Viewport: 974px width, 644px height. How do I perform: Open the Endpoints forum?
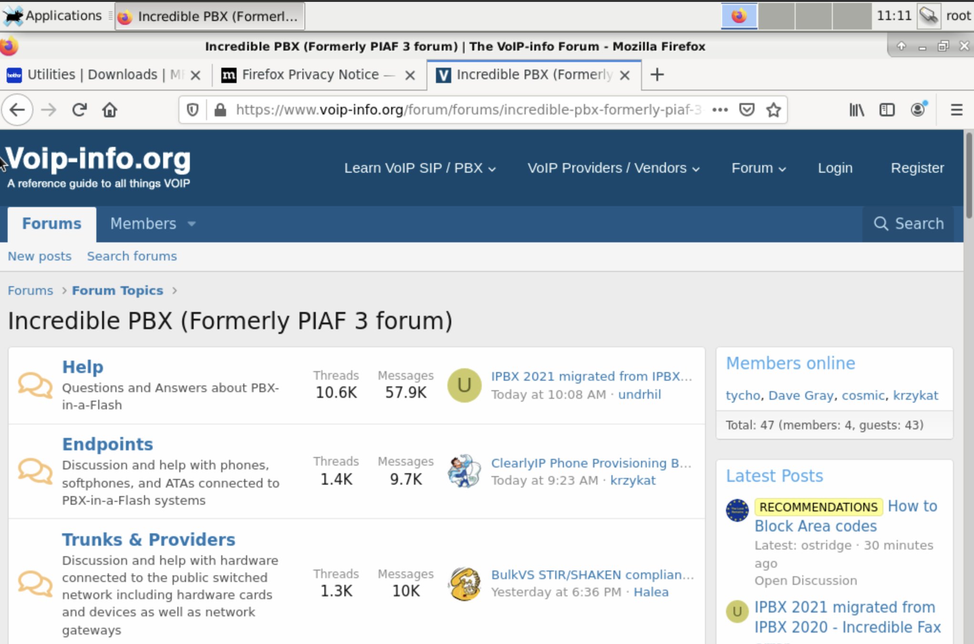coord(107,444)
